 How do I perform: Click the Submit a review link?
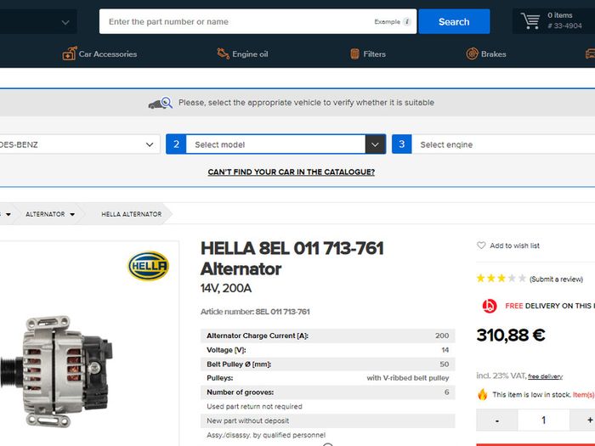556,279
